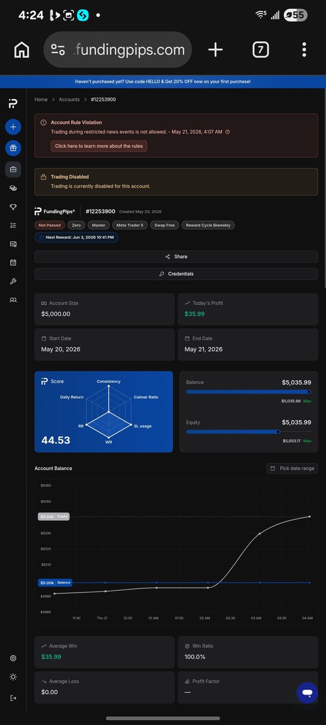Click the Account Rule Violation warning icon

click(43, 122)
